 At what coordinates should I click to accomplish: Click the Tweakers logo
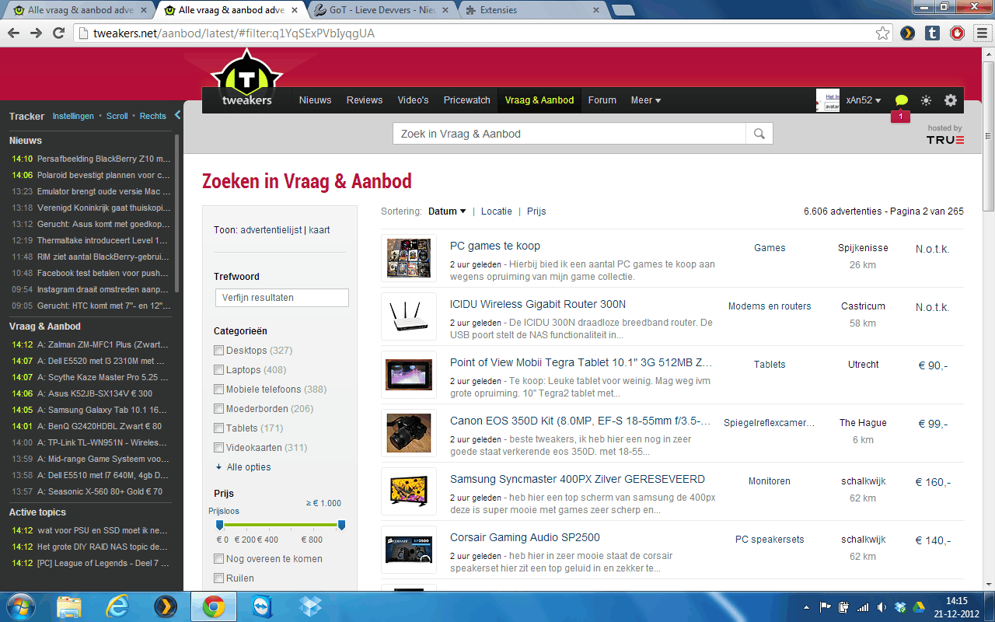(246, 79)
